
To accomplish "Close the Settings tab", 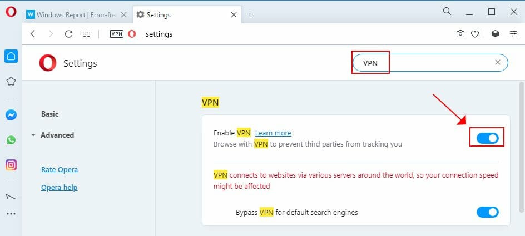I will point(234,14).
